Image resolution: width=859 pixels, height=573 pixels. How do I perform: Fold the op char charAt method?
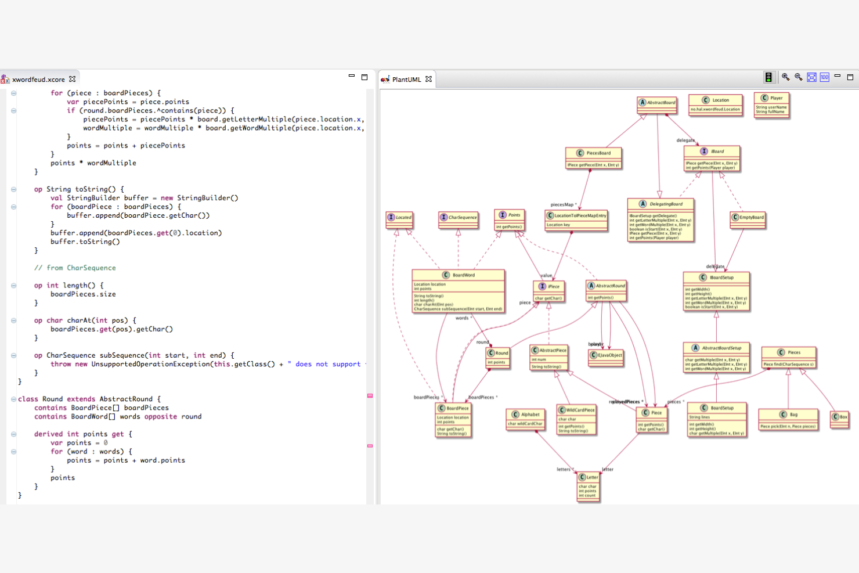click(13, 320)
